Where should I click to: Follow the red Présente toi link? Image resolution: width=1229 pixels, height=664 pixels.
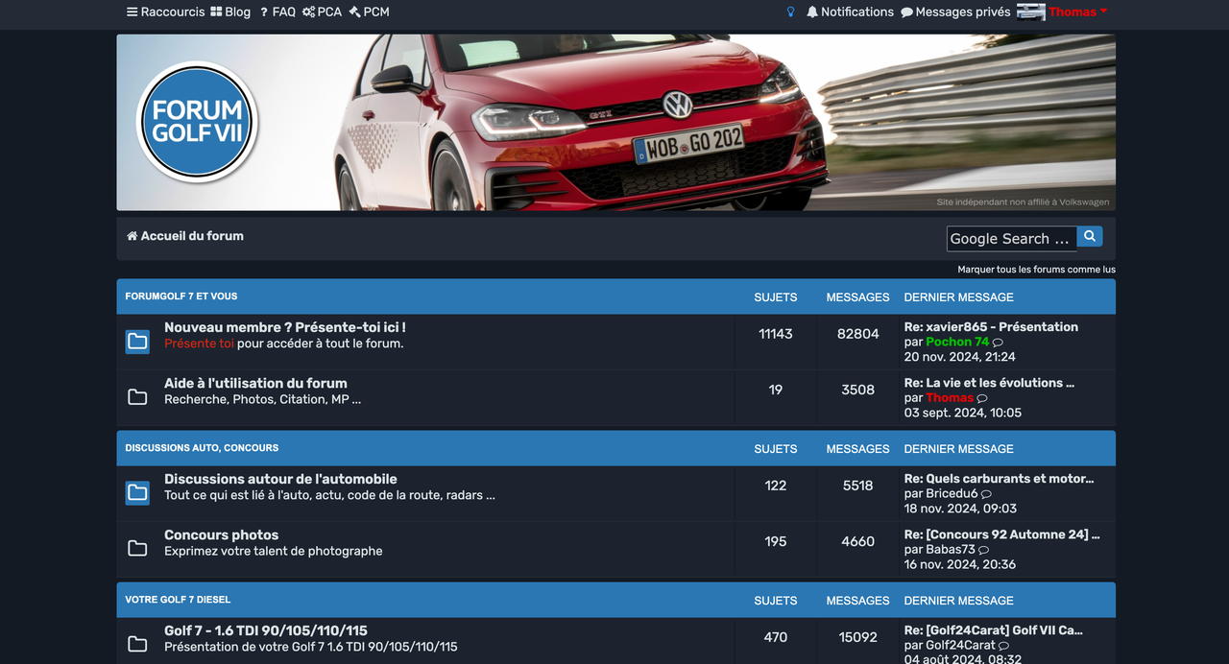[x=199, y=344]
